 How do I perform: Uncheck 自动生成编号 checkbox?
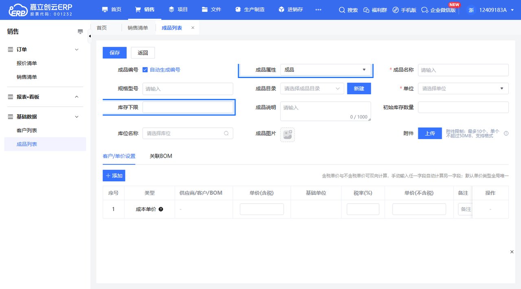(145, 70)
